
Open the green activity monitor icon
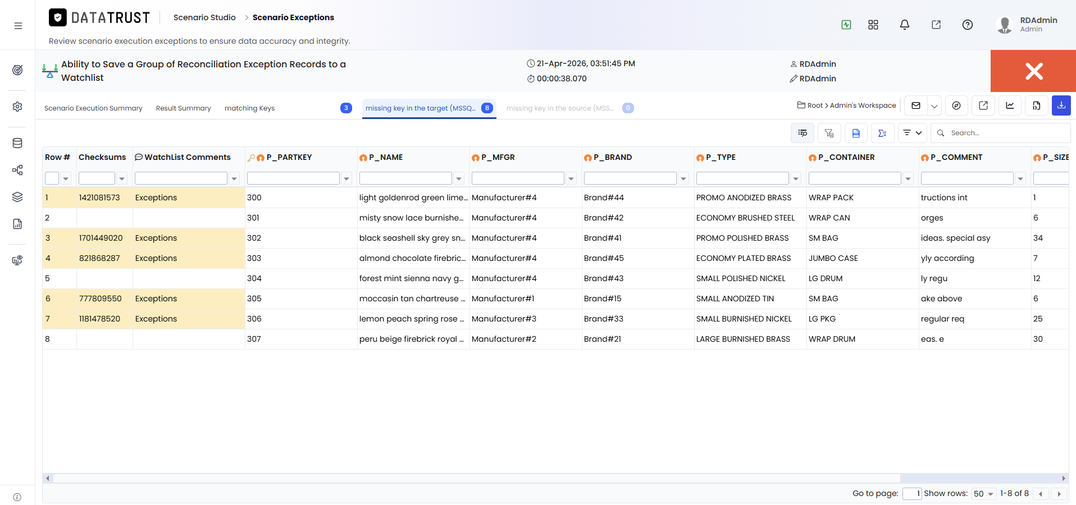pyautogui.click(x=846, y=25)
